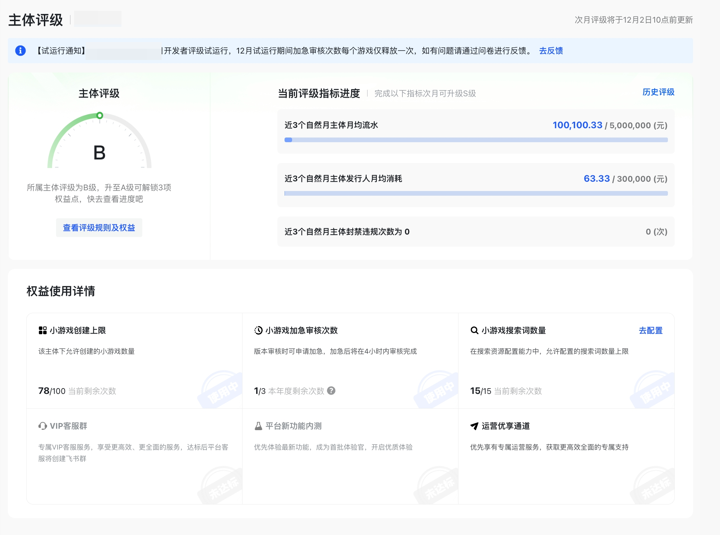Click the green marker on the rating gauge
Screen dimensions: 720x535
pyautogui.click(x=100, y=115)
